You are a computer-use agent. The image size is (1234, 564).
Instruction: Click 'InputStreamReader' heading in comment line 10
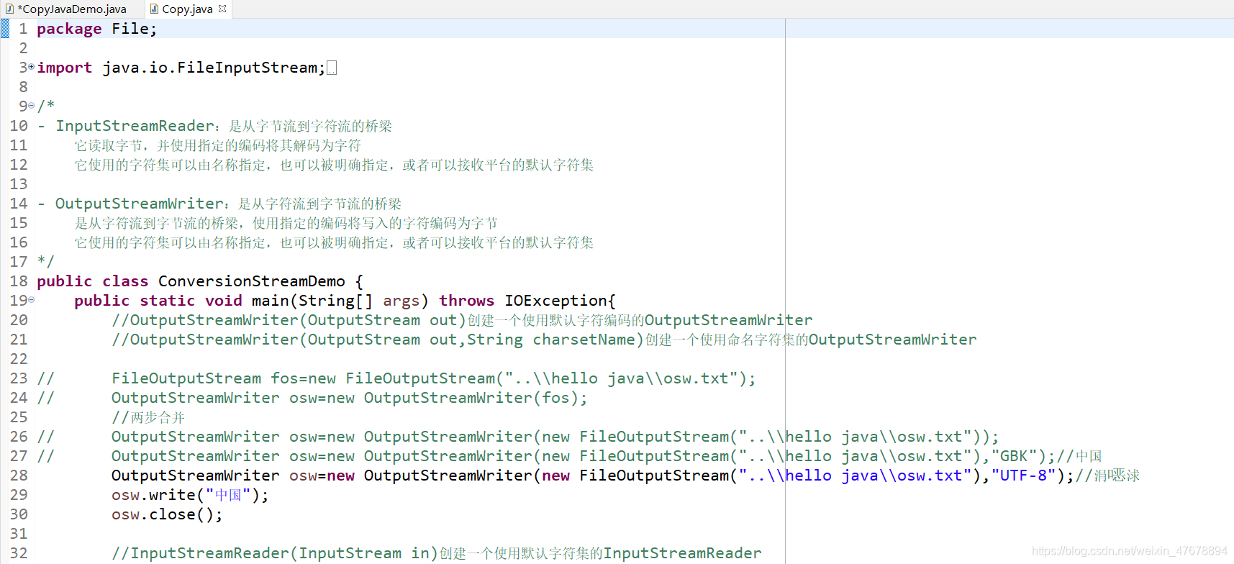(135, 126)
